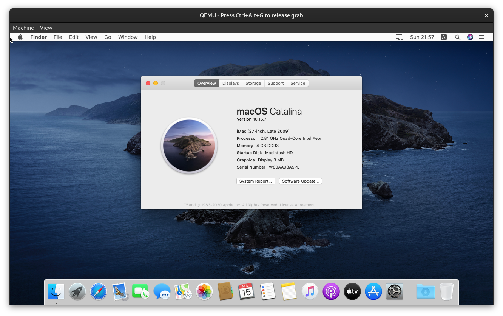Open the Podcasts app
This screenshot has width=503, height=316.
pyautogui.click(x=331, y=291)
